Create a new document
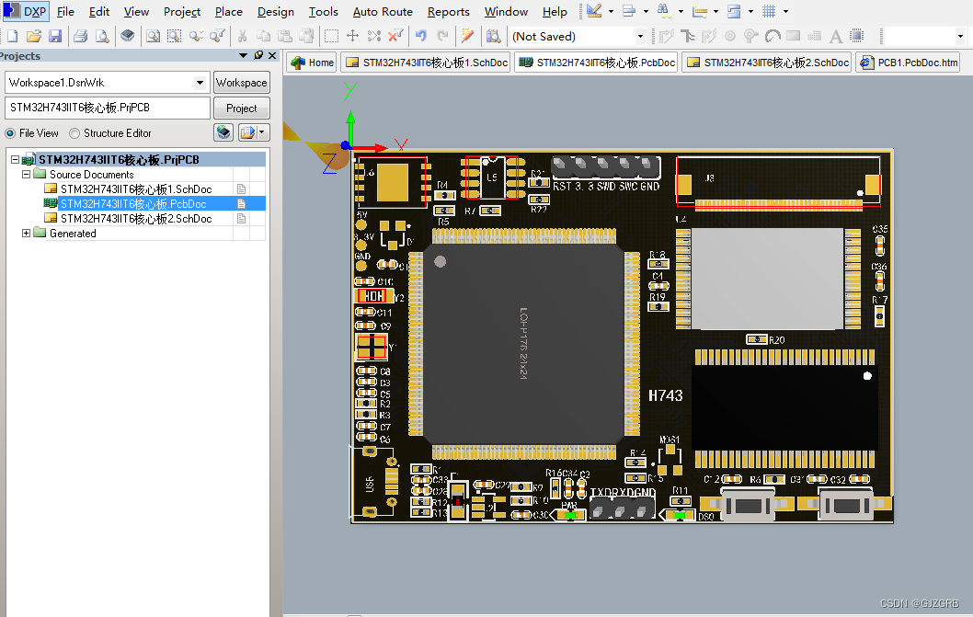 (x=12, y=34)
